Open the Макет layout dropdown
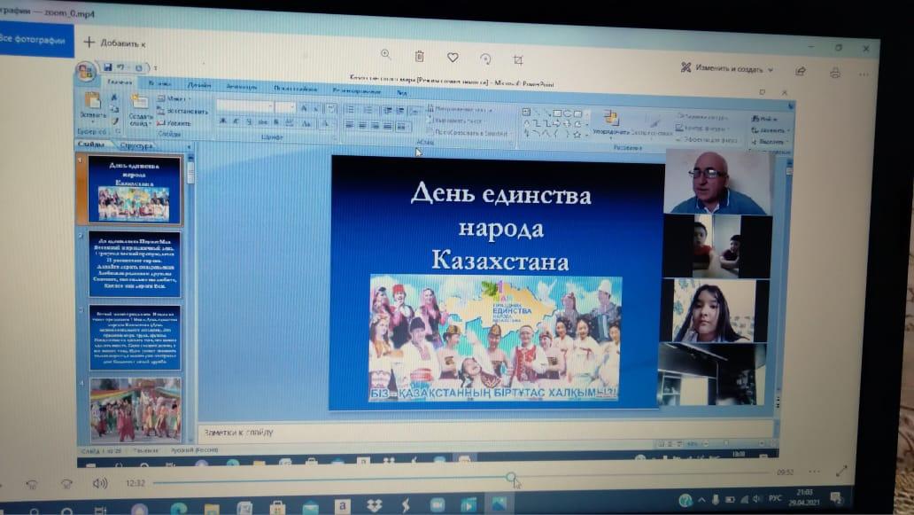This screenshot has width=914, height=515. pos(174,98)
